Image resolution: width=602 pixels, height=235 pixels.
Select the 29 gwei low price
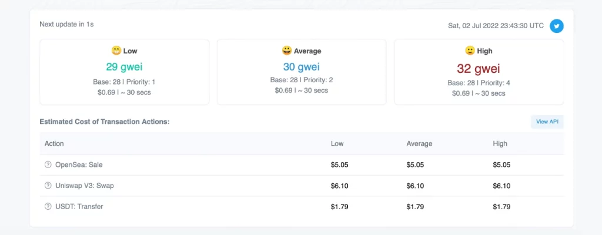(125, 67)
